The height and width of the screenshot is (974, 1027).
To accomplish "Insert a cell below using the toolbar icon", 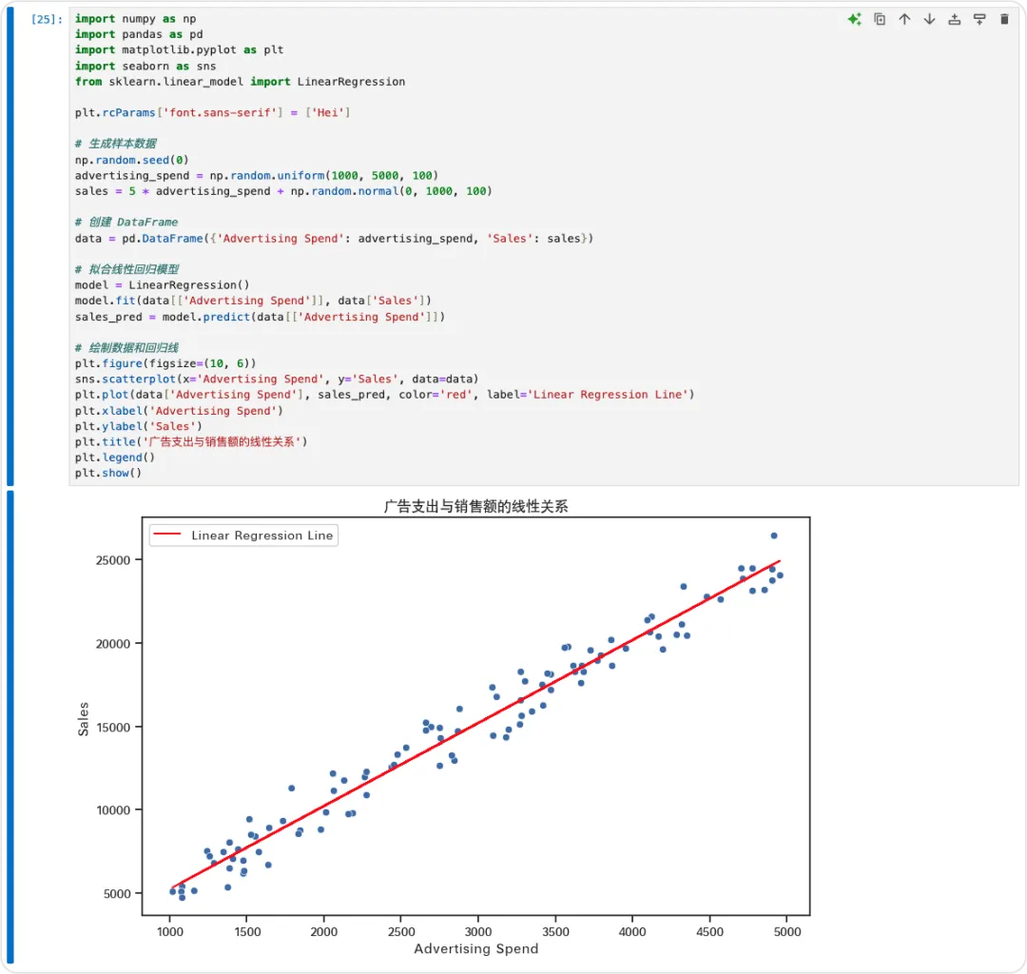I will pos(979,19).
